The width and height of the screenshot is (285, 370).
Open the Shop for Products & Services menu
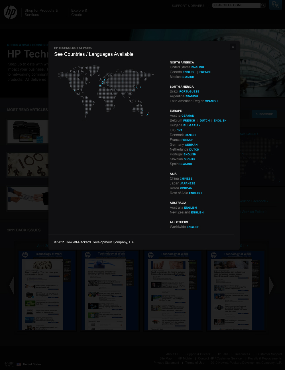tap(41, 13)
